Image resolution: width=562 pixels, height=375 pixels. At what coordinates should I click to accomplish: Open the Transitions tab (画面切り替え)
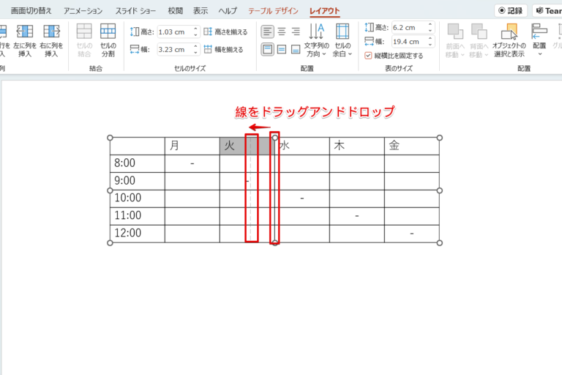(x=31, y=11)
